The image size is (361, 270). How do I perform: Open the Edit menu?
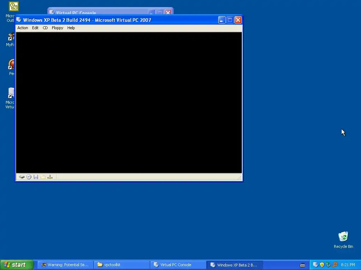click(x=35, y=28)
